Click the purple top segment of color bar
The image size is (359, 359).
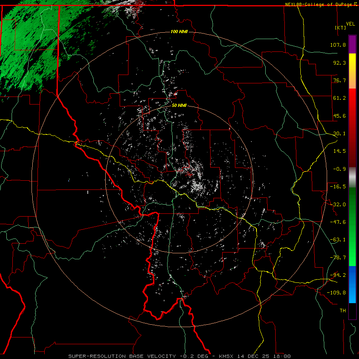(352, 44)
